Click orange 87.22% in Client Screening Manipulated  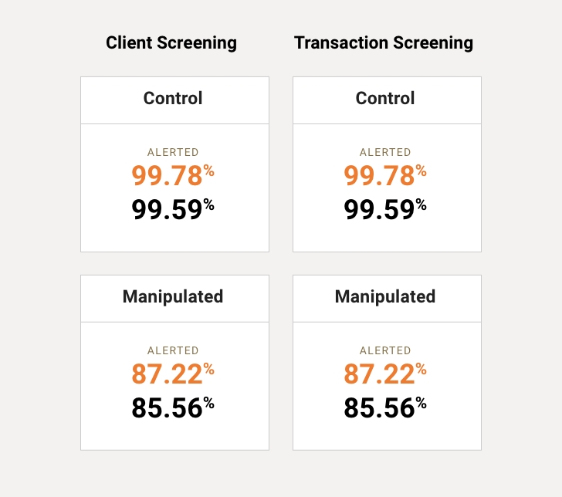[x=173, y=374]
